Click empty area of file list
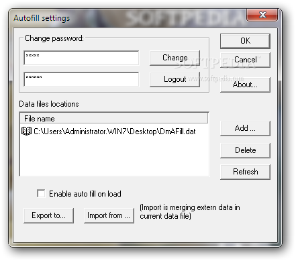Viewport: 296px width, 261px height. coord(114,156)
